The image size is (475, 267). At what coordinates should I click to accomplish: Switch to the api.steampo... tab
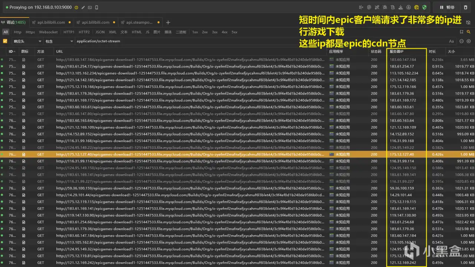pos(139,22)
